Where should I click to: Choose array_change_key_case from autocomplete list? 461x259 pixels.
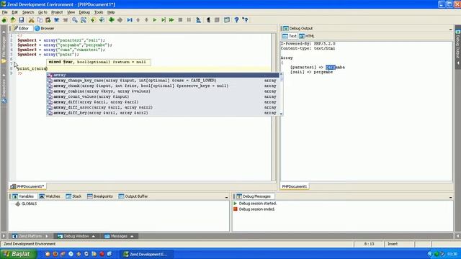click(163, 81)
